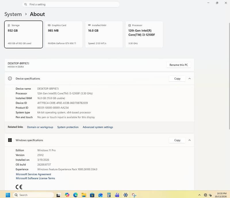Click the H610M H DDR4 model text
Image resolution: width=230 pixels, height=198 pixels.
16,67
